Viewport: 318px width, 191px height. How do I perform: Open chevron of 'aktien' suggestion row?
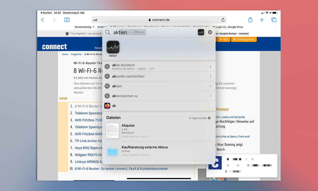click(210, 86)
